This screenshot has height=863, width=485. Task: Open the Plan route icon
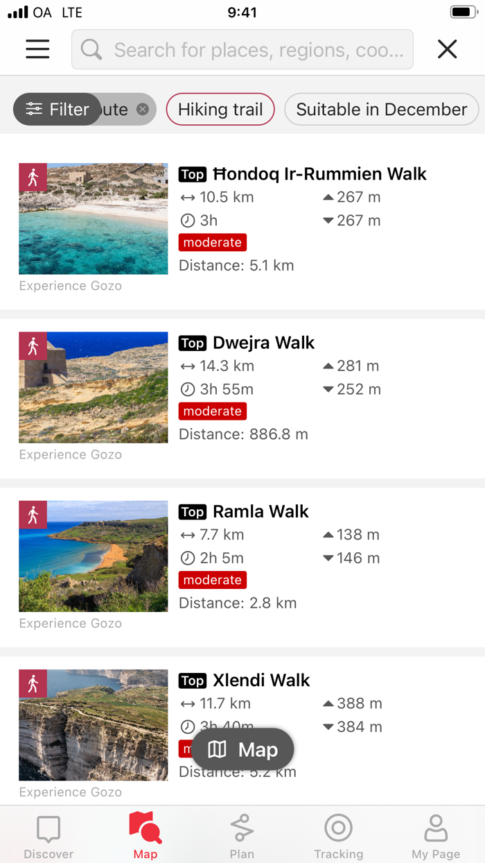click(x=242, y=826)
